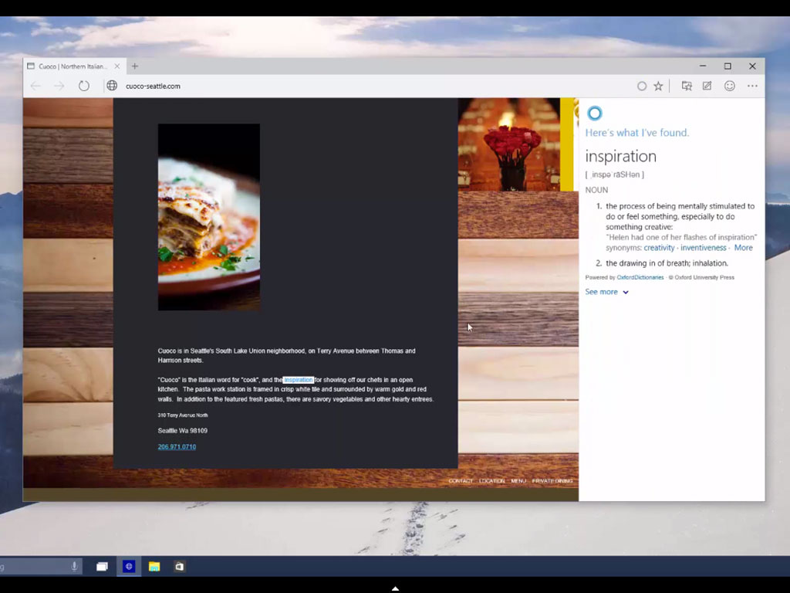Click the 206.971.0710 phone number link
Screen dimensions: 790x593
pyautogui.click(x=177, y=447)
